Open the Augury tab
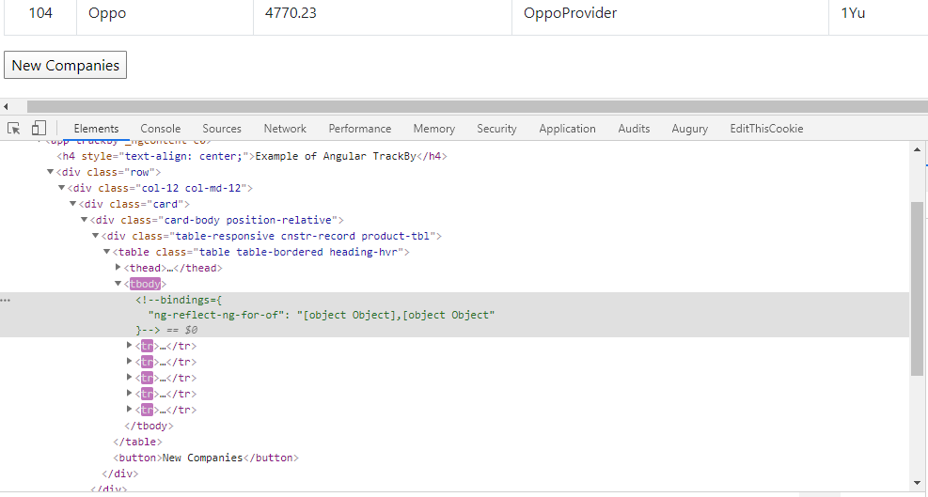Image resolution: width=928 pixels, height=497 pixels. (x=690, y=129)
